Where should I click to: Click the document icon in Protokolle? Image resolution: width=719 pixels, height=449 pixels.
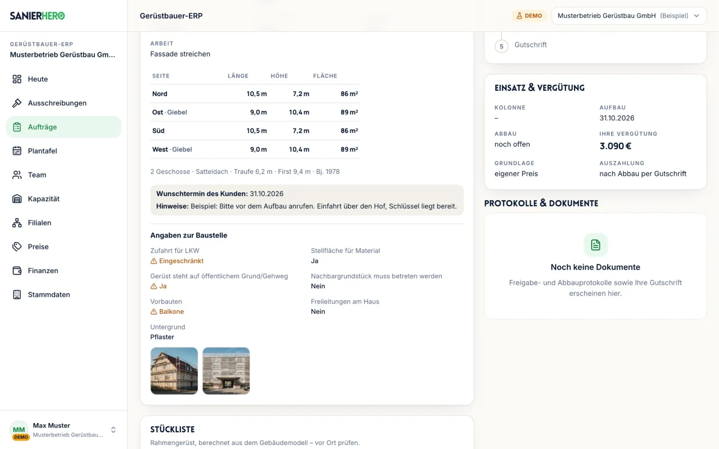point(595,245)
